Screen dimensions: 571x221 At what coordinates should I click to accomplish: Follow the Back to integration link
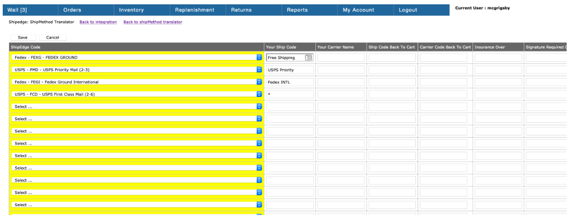(98, 22)
